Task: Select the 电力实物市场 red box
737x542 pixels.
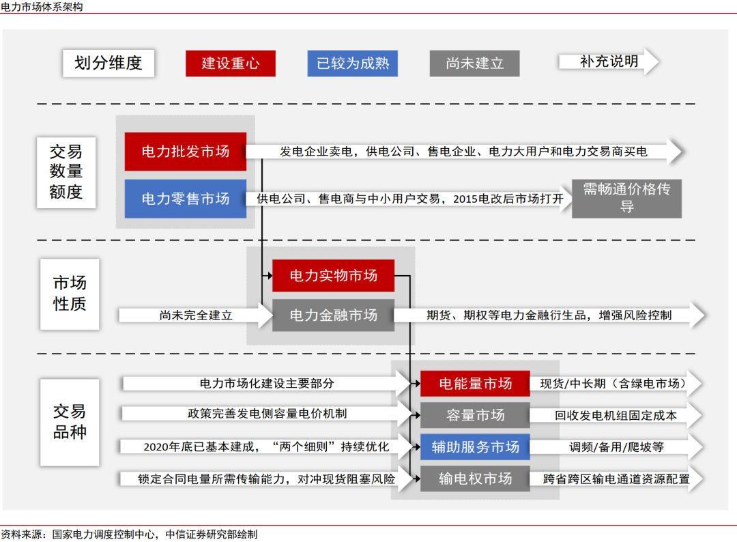Action: coord(333,276)
